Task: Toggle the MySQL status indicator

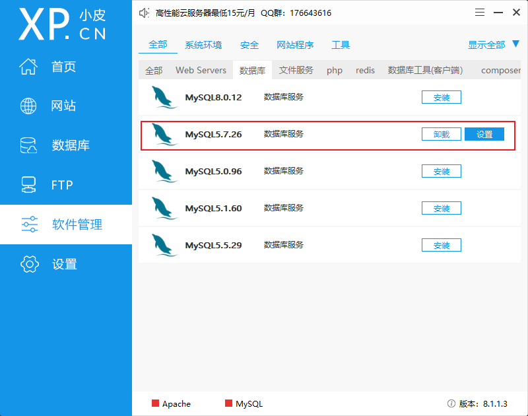Action: click(228, 403)
